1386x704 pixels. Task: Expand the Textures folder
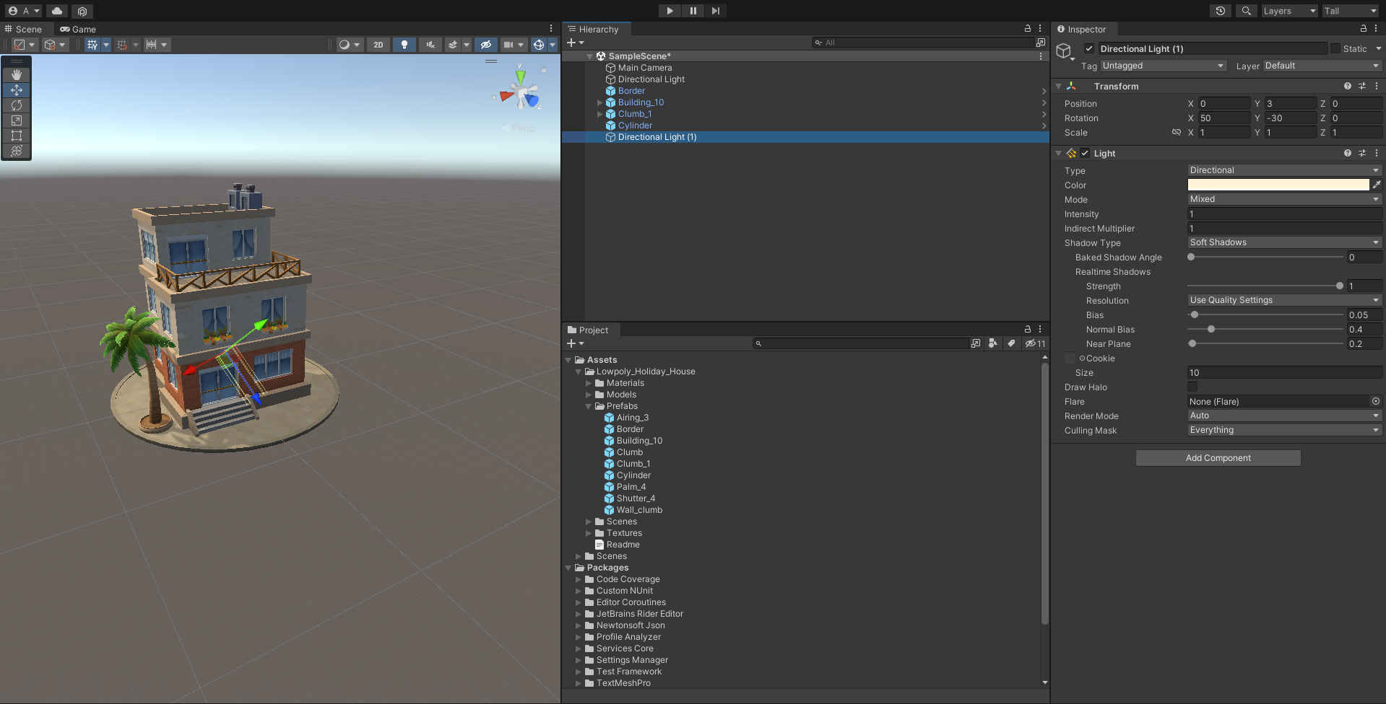tap(589, 533)
